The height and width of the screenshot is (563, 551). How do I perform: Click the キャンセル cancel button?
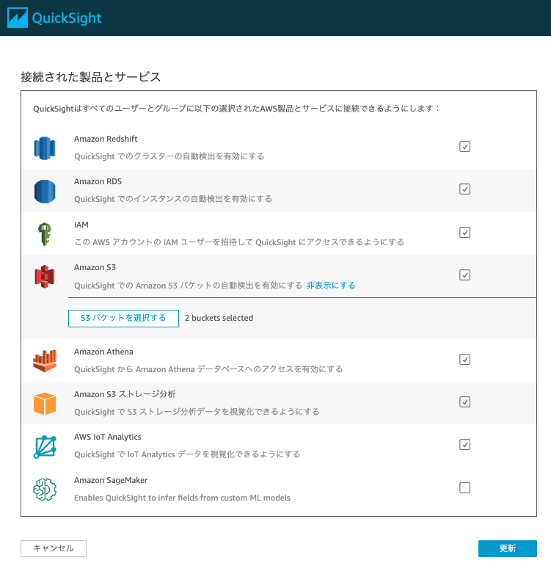[54, 548]
